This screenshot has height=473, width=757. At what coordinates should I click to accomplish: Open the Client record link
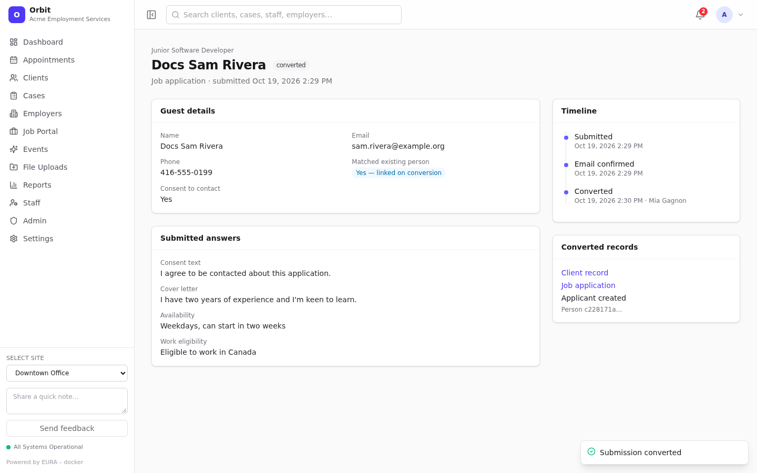coord(585,273)
